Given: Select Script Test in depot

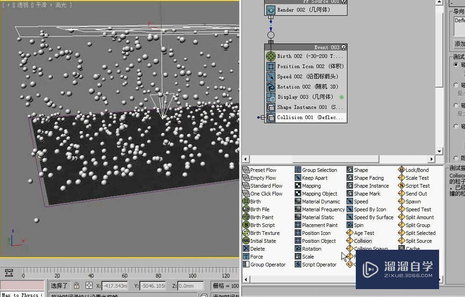Looking at the screenshot, I should click(x=414, y=186).
